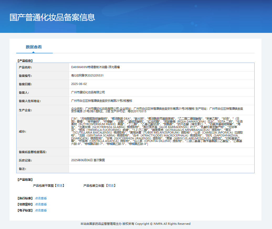Open 产品包装立体图 预览 link
Image resolution: width=272 pixels, height=229 pixels.
point(111,186)
